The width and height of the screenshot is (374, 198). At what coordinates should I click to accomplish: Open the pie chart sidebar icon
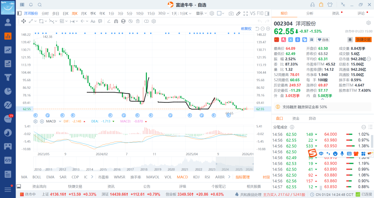click(8, 91)
